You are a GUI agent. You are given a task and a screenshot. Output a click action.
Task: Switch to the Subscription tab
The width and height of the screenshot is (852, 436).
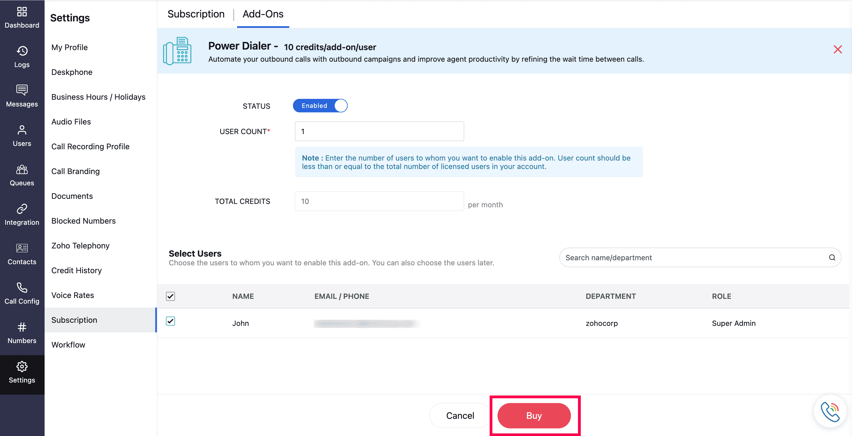196,14
